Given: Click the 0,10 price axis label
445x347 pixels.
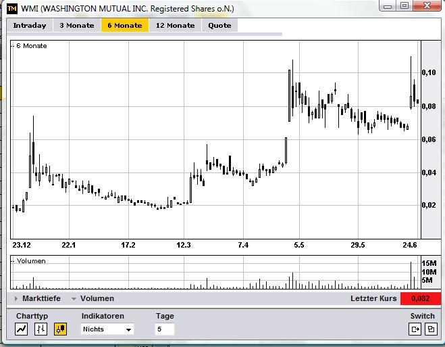Looking at the screenshot, I should pos(429,73).
